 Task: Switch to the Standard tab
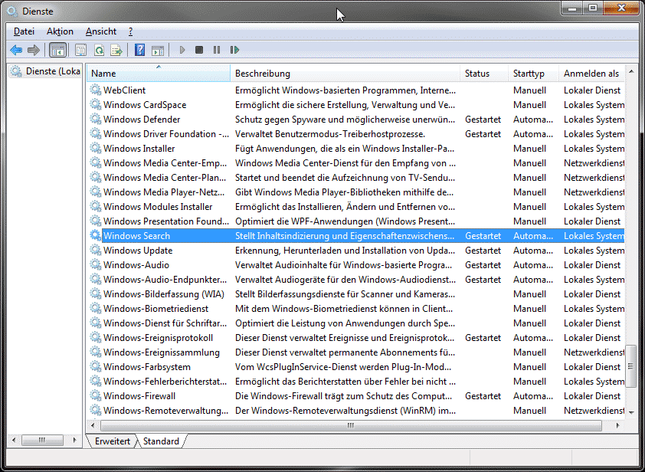161,441
